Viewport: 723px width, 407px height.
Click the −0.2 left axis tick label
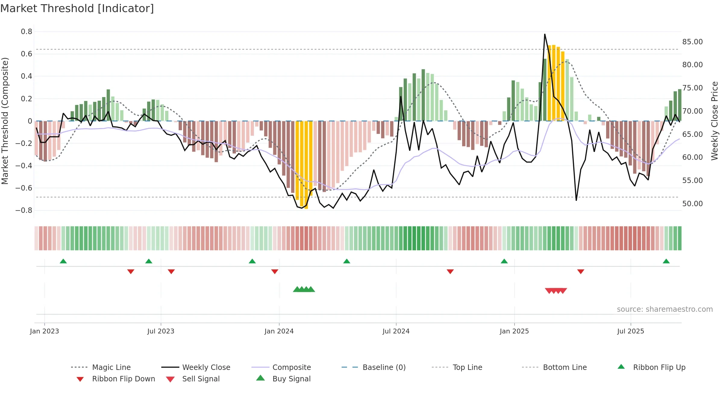[x=24, y=143]
